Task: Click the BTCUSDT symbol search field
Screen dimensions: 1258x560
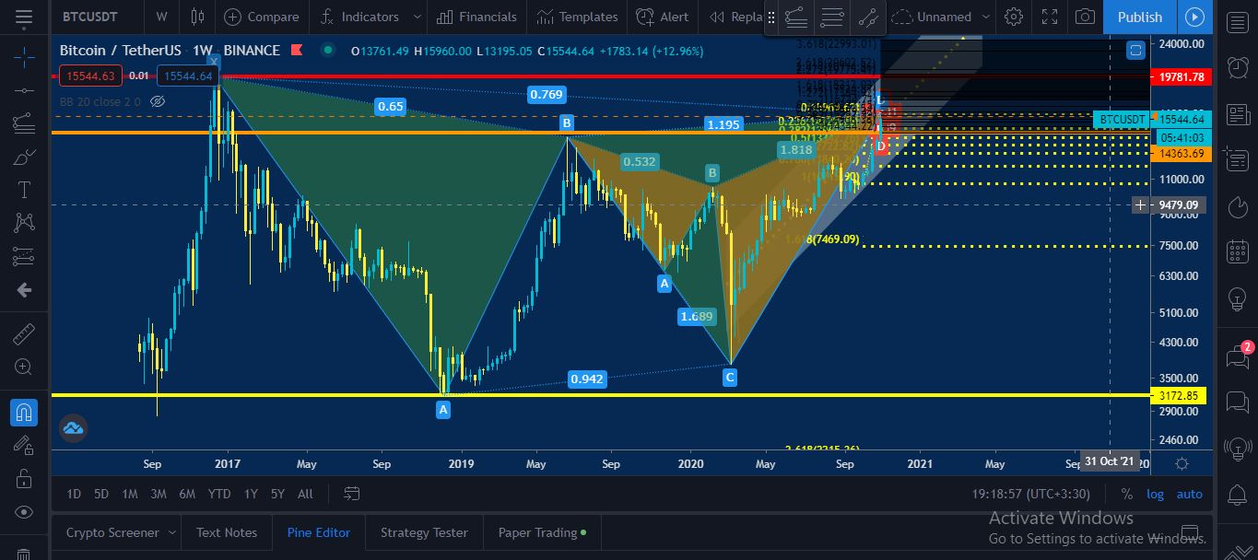Action: [90, 17]
